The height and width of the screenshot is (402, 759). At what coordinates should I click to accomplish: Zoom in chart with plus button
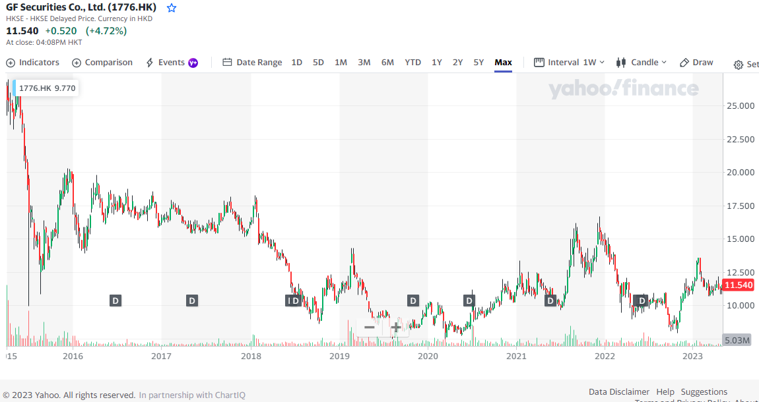(396, 328)
